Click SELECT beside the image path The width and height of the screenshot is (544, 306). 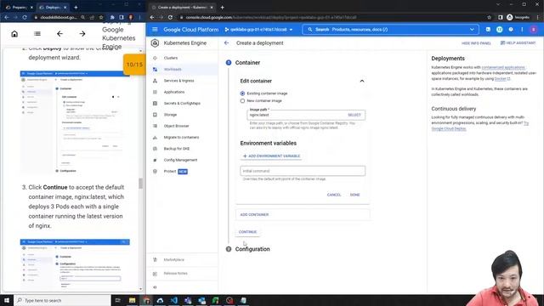tap(354, 115)
